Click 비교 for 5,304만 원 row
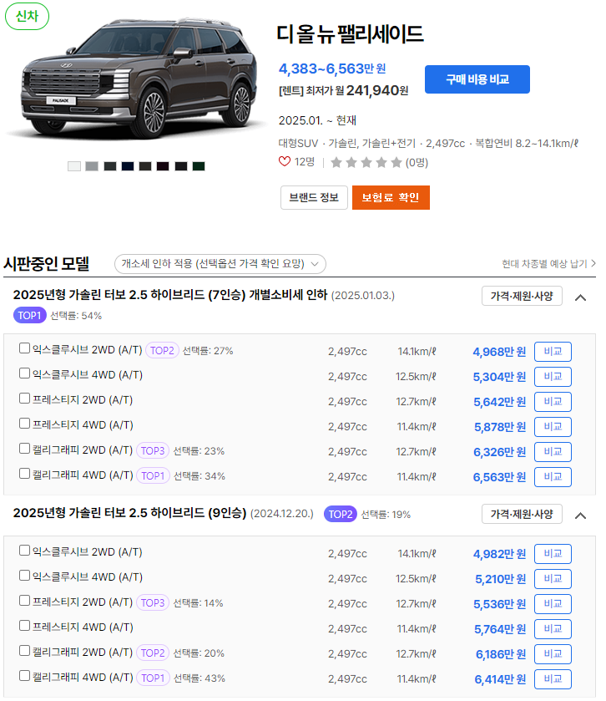This screenshot has width=606, height=701. tap(553, 377)
